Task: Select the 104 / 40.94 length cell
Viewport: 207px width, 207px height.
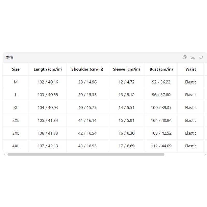Action: 48,108
